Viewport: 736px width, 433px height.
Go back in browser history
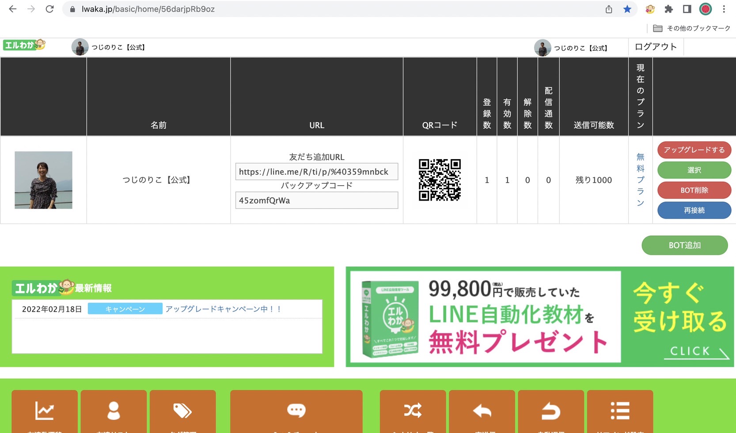click(13, 9)
